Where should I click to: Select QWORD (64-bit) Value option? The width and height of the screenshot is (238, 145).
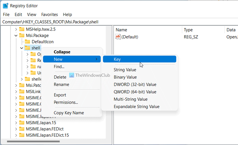(139, 92)
